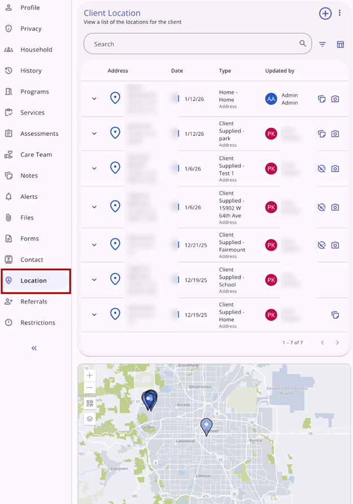Click the map pin near Denver
The height and width of the screenshot is (504, 353).
click(207, 425)
